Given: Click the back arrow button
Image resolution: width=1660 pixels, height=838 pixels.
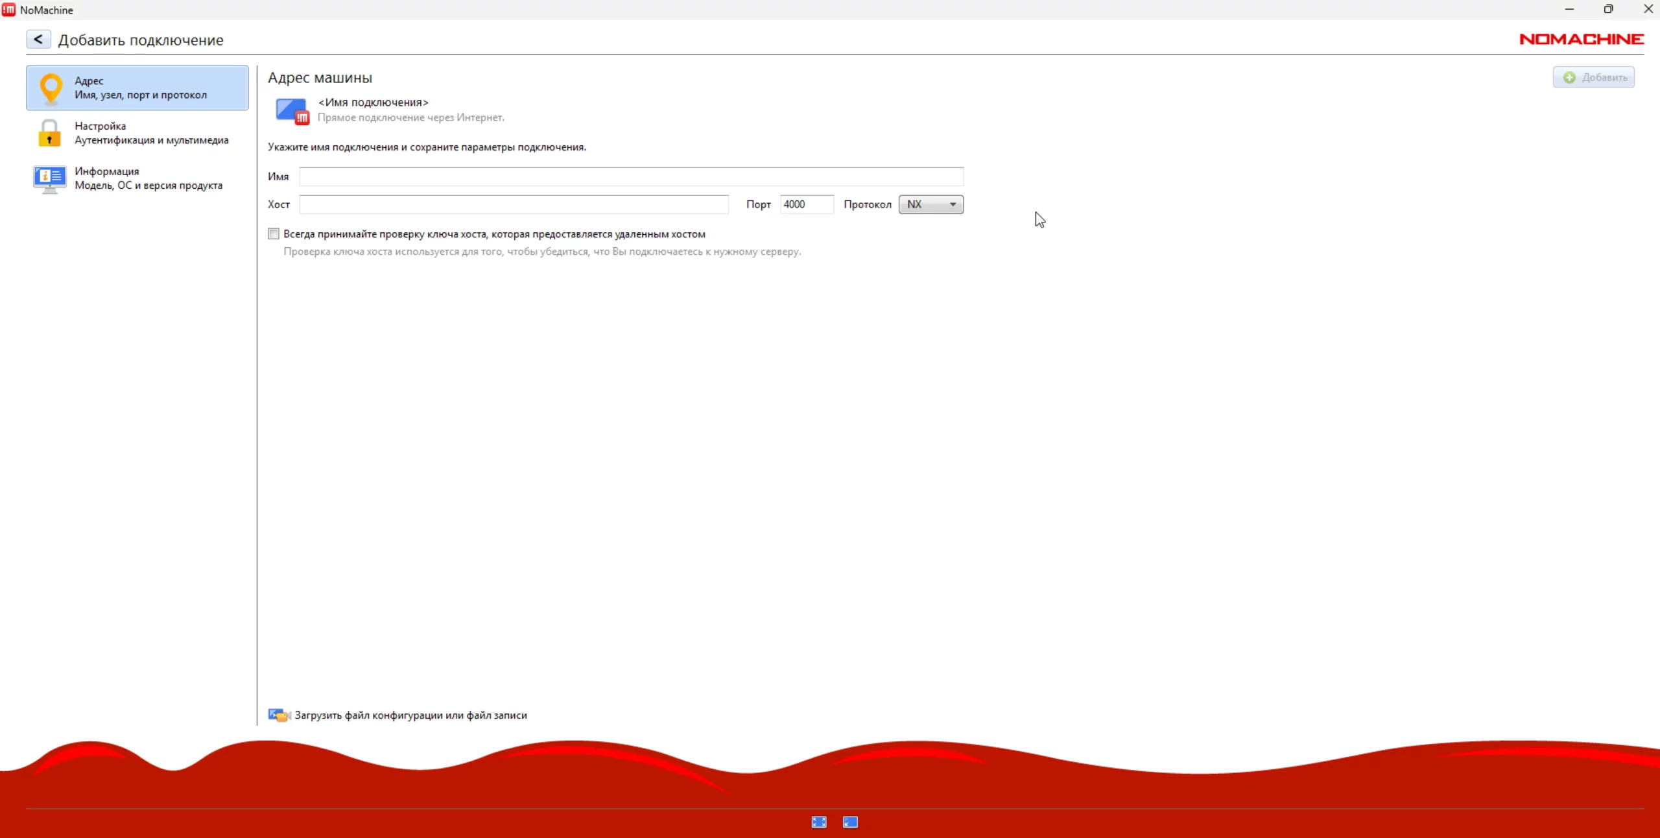Looking at the screenshot, I should pos(38,40).
